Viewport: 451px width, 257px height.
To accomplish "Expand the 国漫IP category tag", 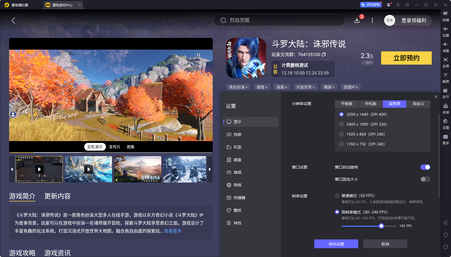I will (351, 87).
